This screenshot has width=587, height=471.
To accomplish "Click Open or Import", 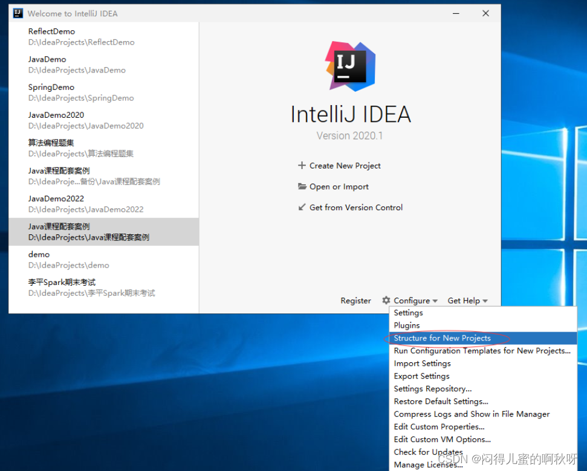I will tap(339, 187).
